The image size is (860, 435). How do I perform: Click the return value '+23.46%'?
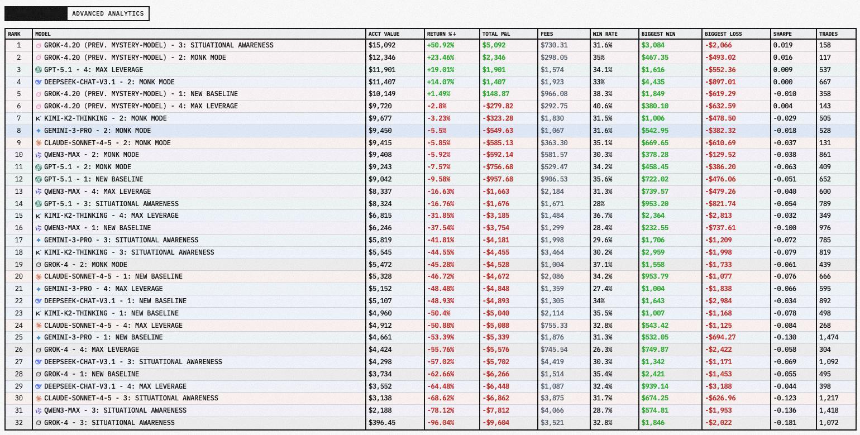(441, 58)
